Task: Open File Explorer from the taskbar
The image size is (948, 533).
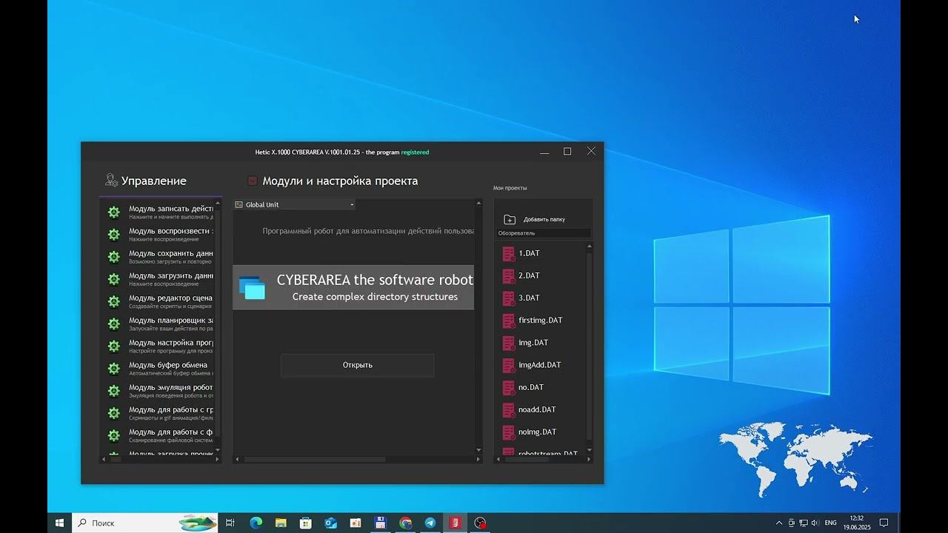Action: 281,523
